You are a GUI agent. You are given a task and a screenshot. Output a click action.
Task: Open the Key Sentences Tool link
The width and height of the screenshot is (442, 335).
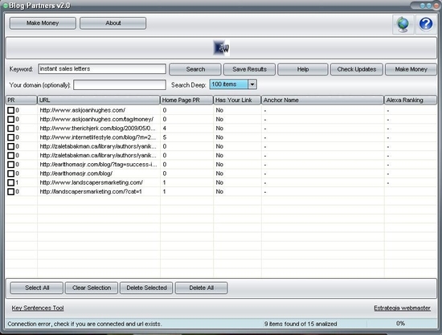click(x=38, y=308)
